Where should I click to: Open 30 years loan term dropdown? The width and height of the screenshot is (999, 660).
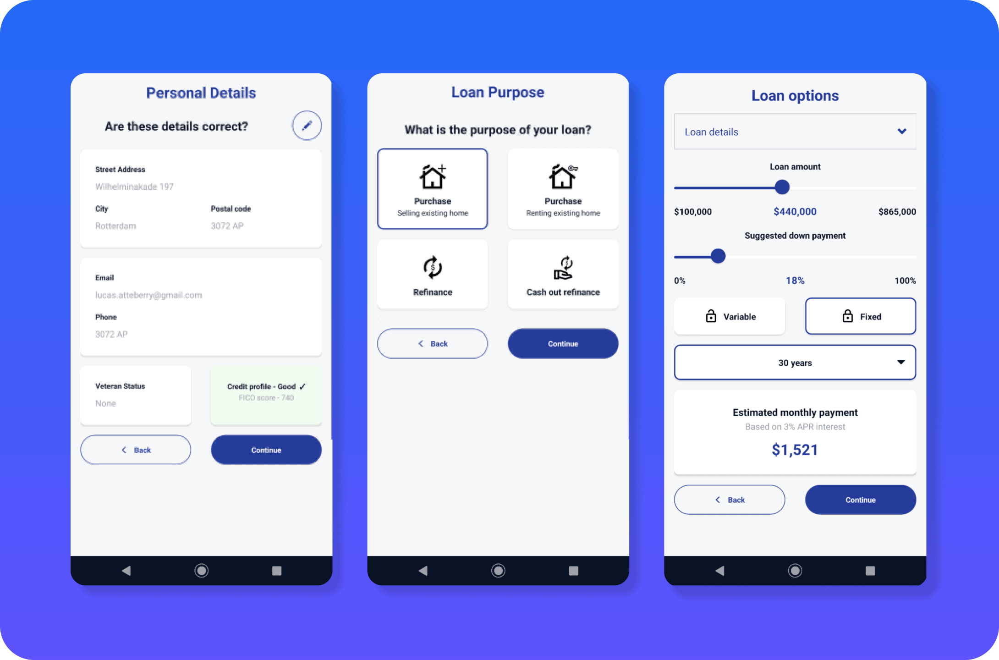(796, 362)
